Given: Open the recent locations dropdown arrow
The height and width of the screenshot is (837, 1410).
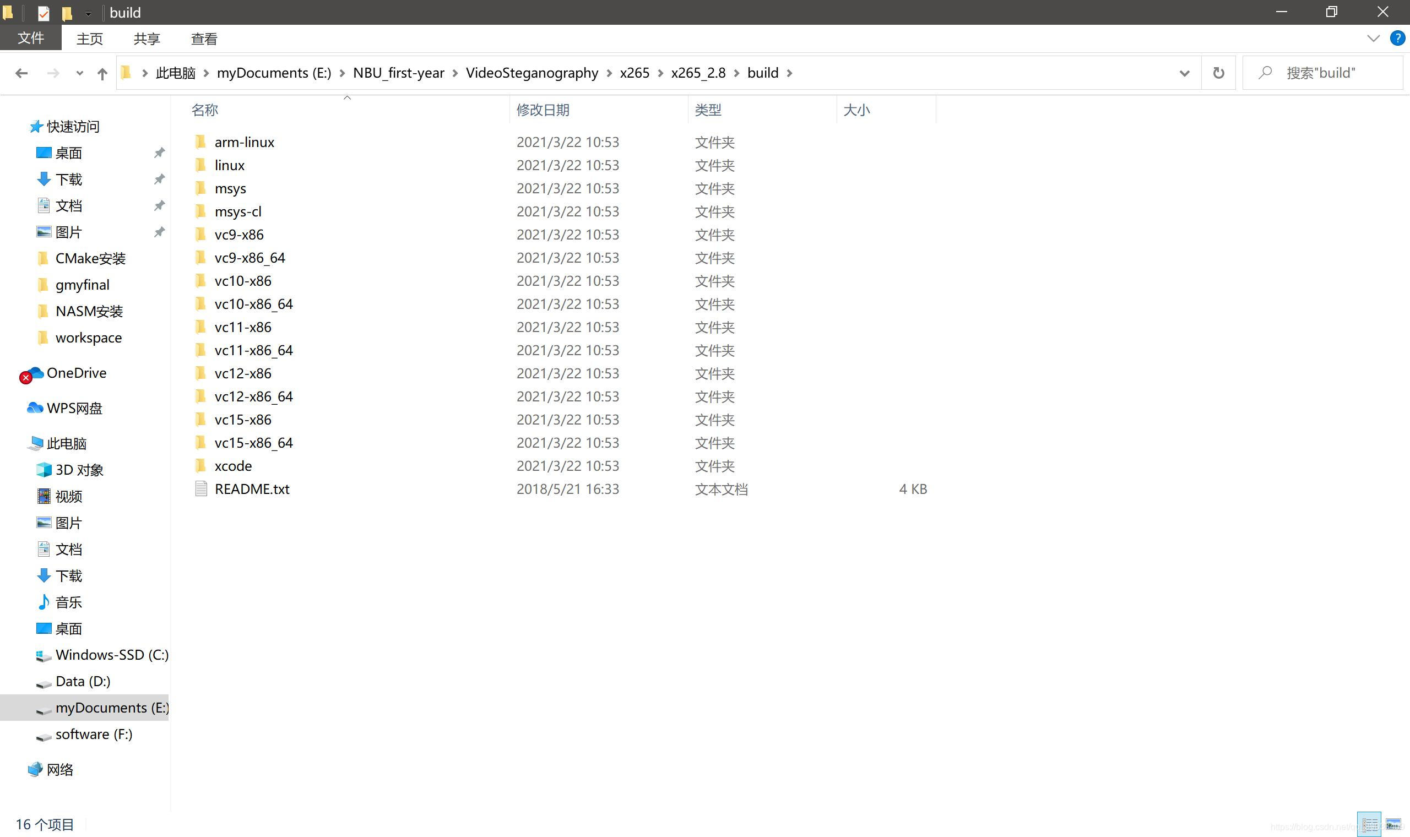Looking at the screenshot, I should click(x=79, y=73).
